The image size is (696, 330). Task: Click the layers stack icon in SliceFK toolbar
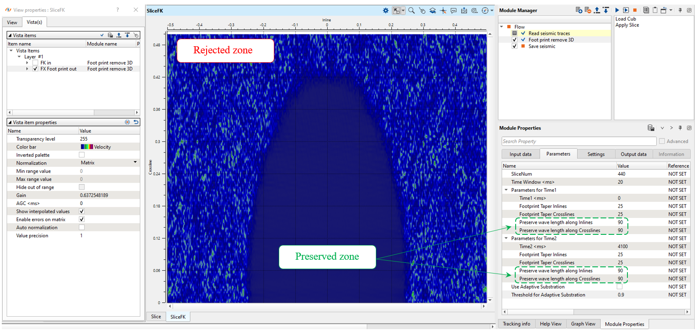[x=432, y=10]
